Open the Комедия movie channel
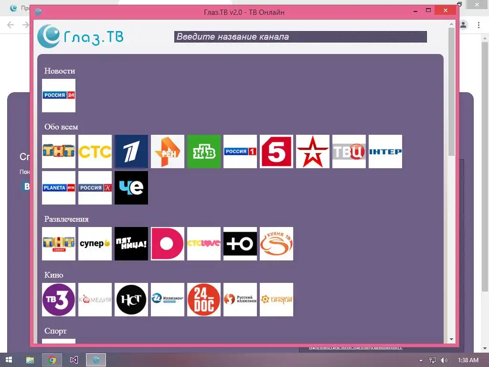489x367 pixels. point(95,300)
